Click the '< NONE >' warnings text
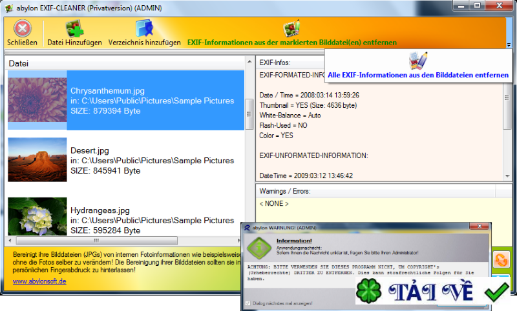517x311 pixels. click(274, 204)
